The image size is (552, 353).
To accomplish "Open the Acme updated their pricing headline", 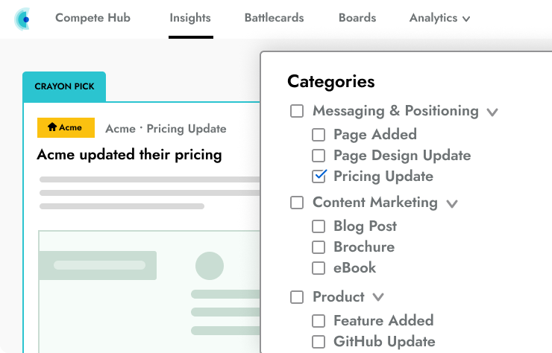I will pyautogui.click(x=129, y=155).
